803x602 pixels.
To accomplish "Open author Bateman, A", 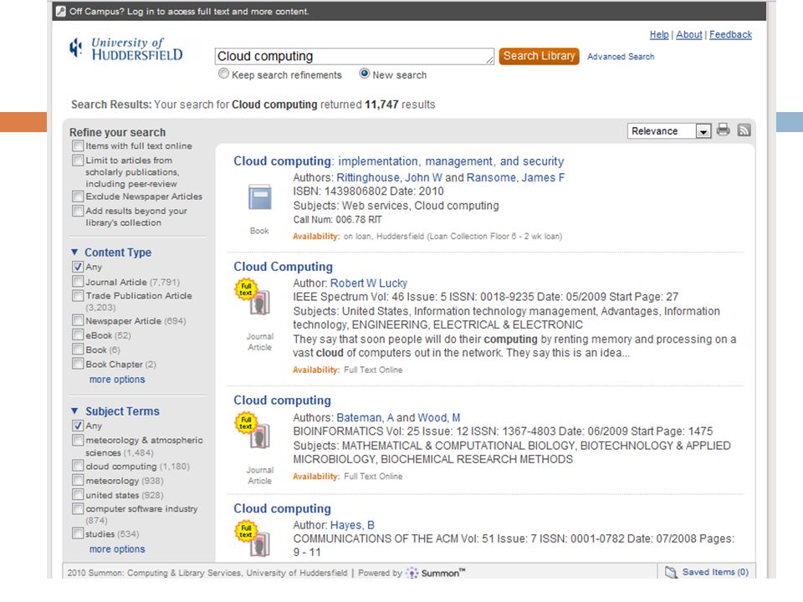I will (x=366, y=417).
